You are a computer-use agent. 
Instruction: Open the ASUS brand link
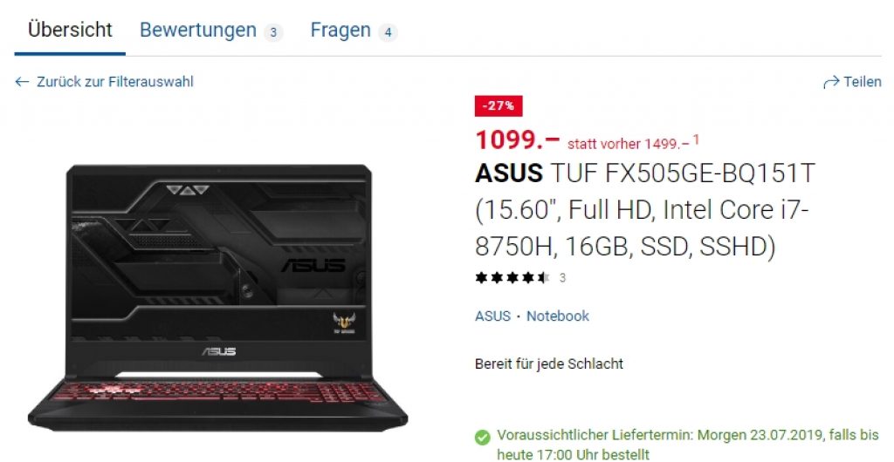click(x=492, y=316)
